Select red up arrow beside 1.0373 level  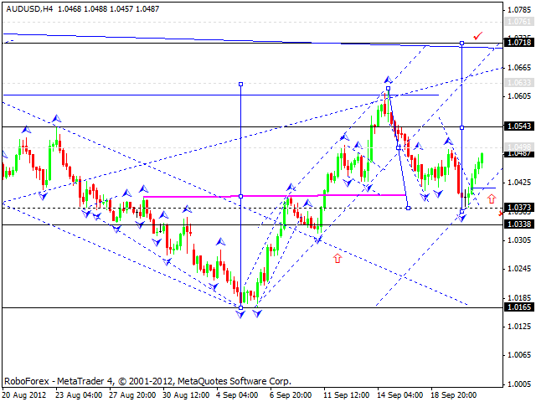(492, 198)
